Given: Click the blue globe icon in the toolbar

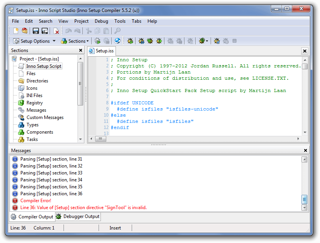Looking at the screenshot, I should pos(117,41).
